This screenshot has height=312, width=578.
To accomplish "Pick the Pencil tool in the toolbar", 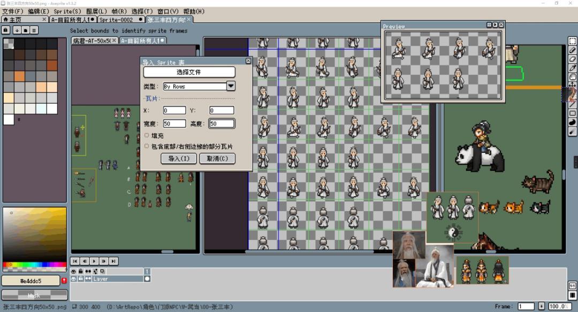I will point(572,50).
